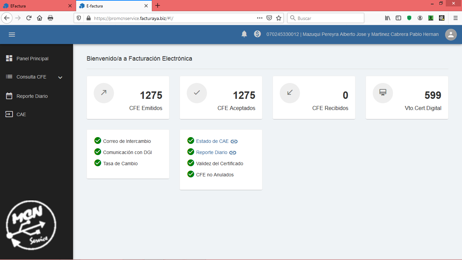Go to Reporte Diario in sidebar
Viewport: 462px width, 260px height.
32,96
